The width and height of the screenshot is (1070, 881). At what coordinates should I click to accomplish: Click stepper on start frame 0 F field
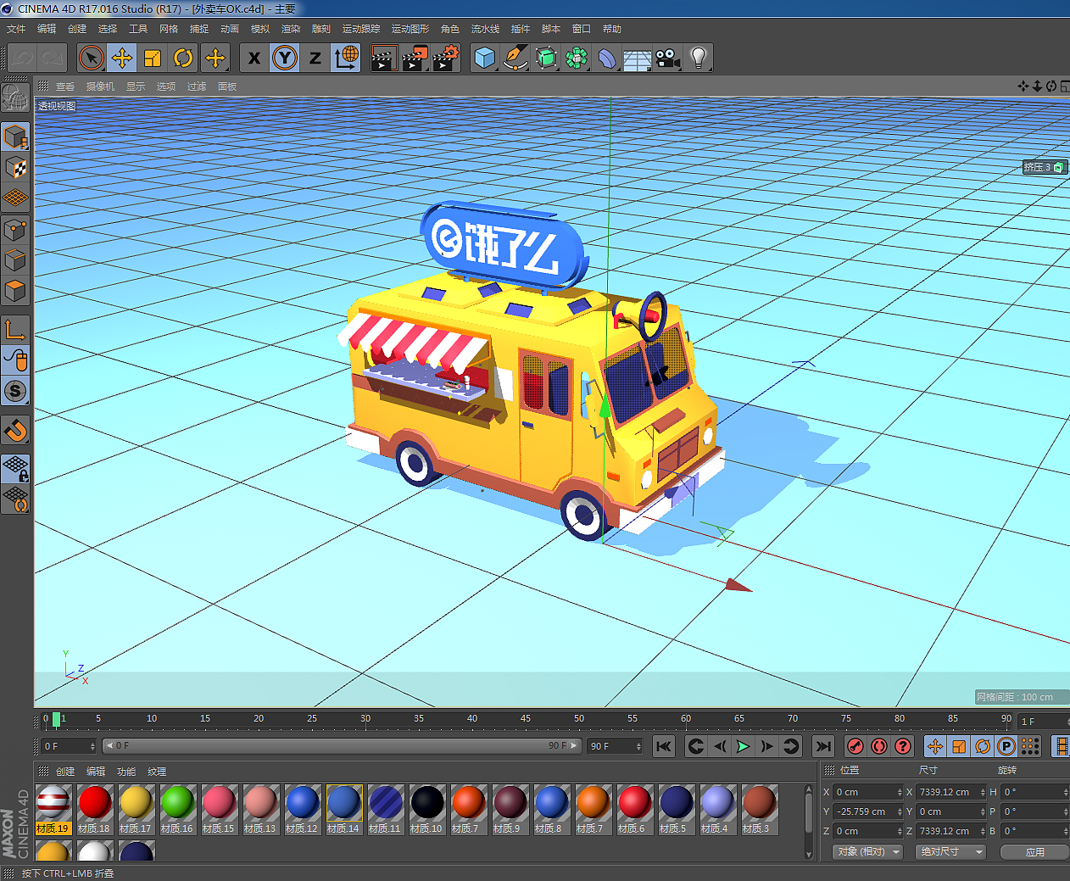coord(92,746)
